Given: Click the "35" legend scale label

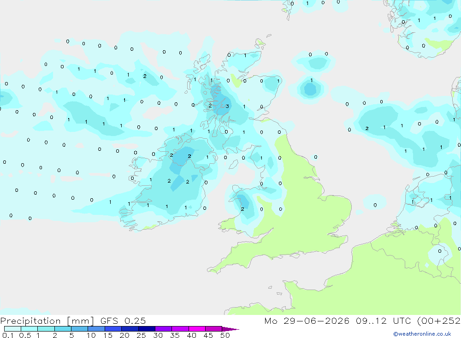Looking at the screenshot, I should click(175, 335).
